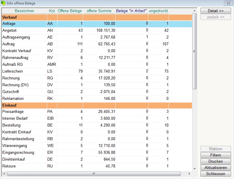This screenshot has width=234, height=179.
Task: Click the Info offene Belege title icon
Action: pyautogui.click(x=4, y=3)
